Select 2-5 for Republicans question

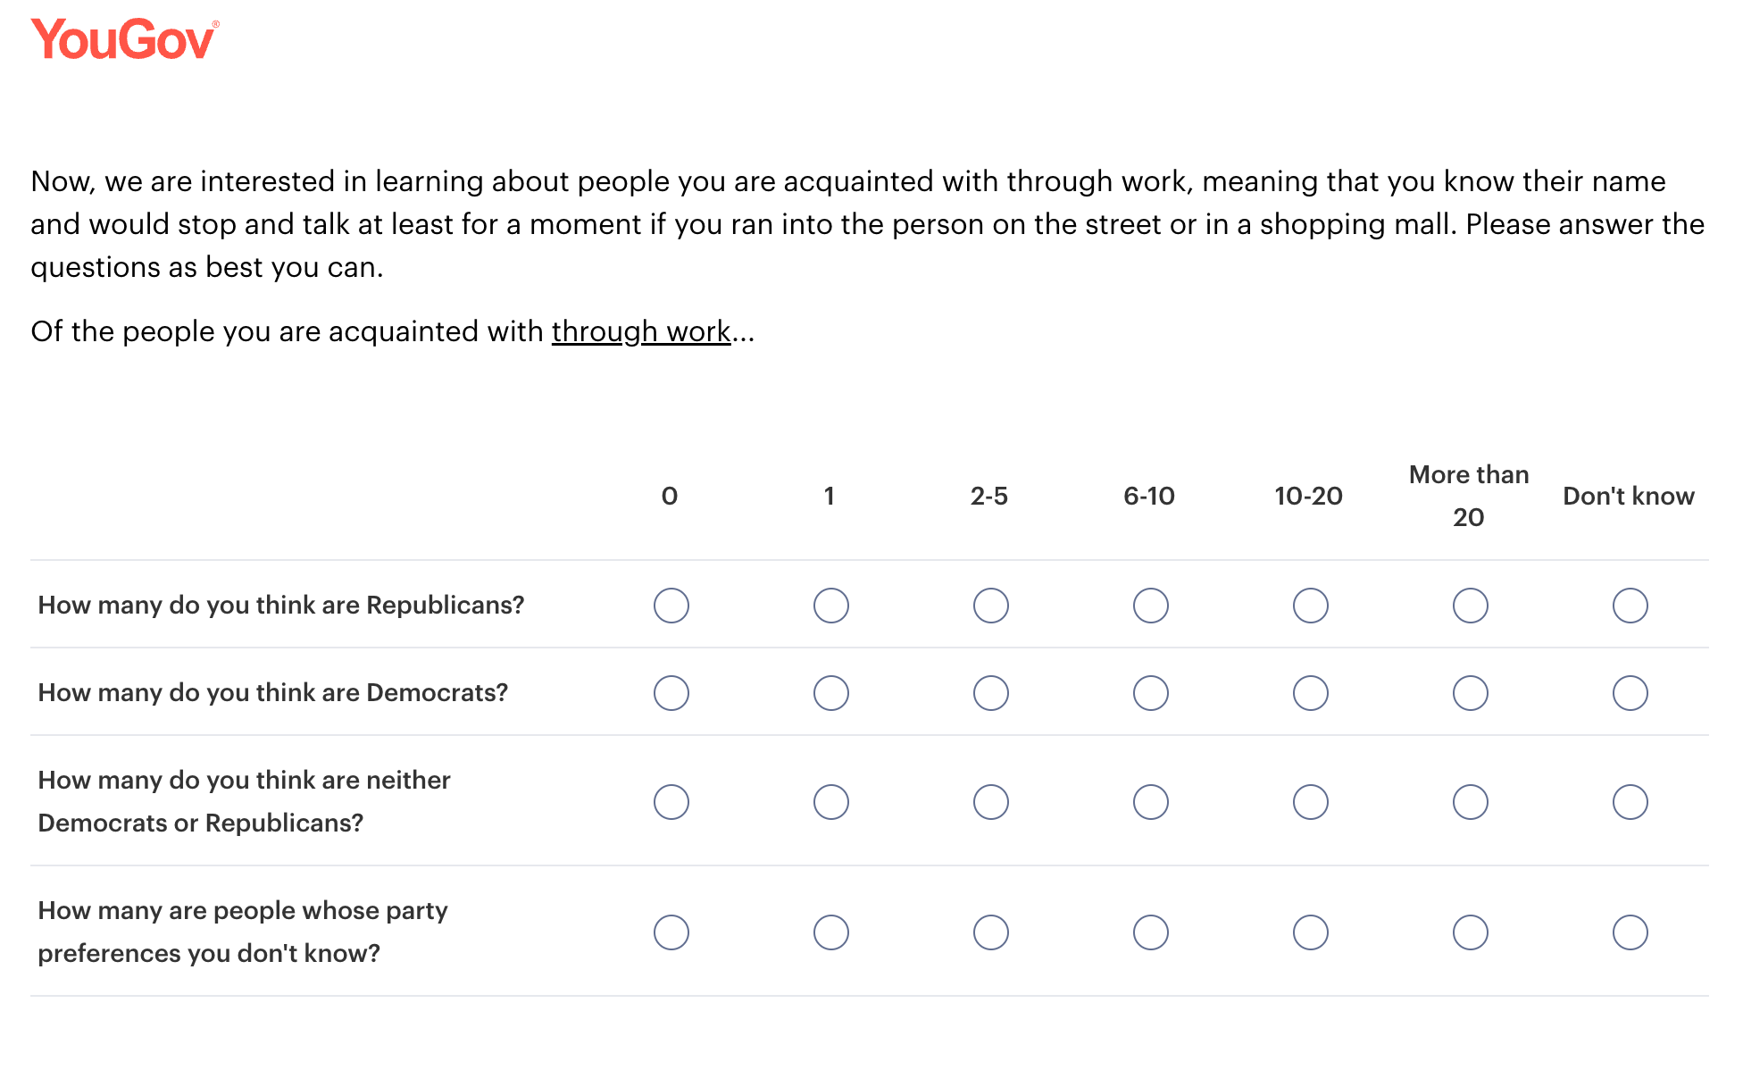[x=990, y=606]
